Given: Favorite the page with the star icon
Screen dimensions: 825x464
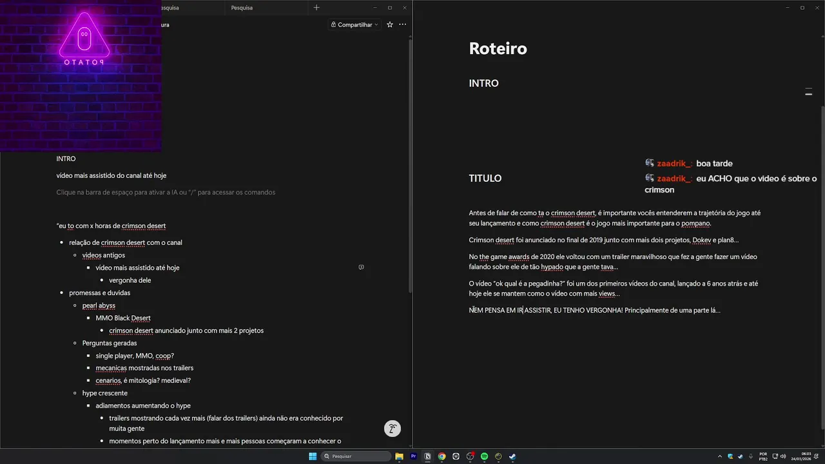Looking at the screenshot, I should pyautogui.click(x=389, y=24).
